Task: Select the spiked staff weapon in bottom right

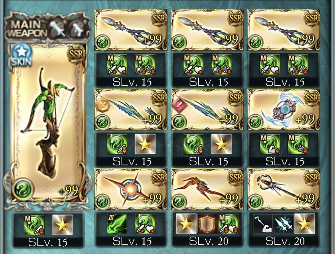Action: 284,189
